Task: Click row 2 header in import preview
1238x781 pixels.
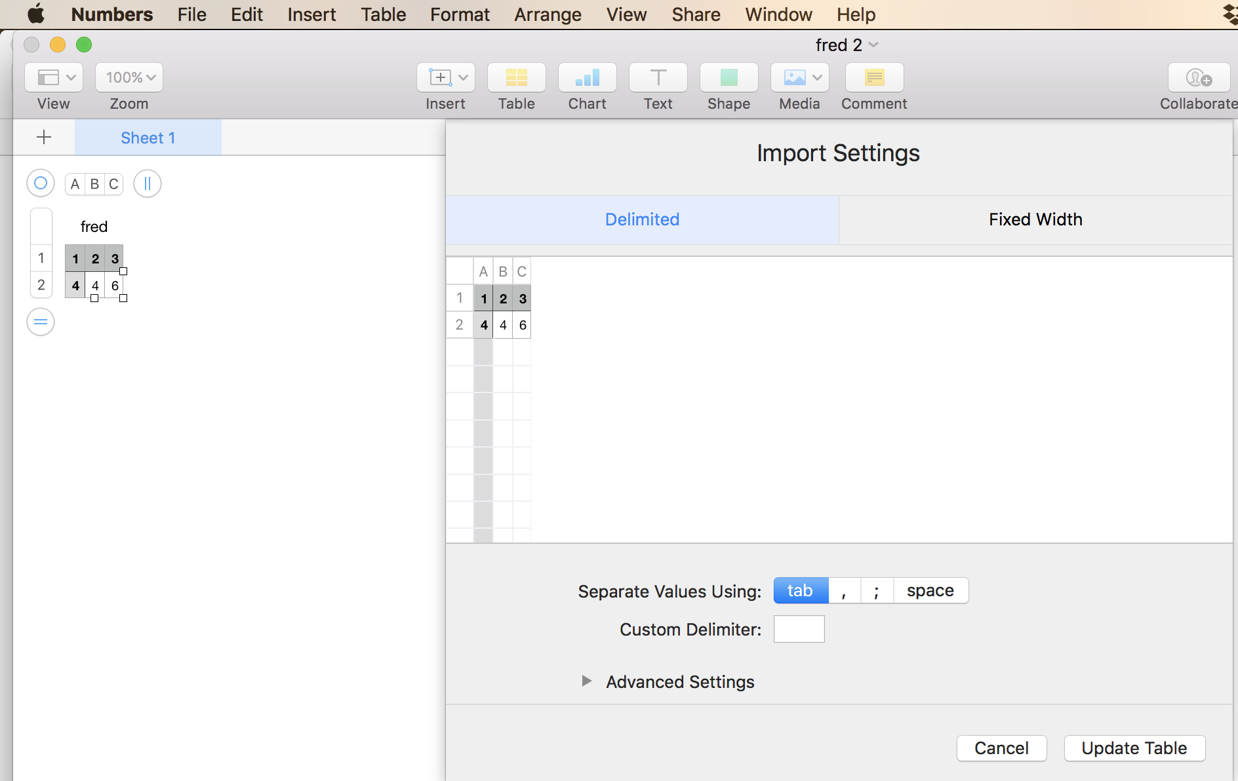Action: click(460, 325)
